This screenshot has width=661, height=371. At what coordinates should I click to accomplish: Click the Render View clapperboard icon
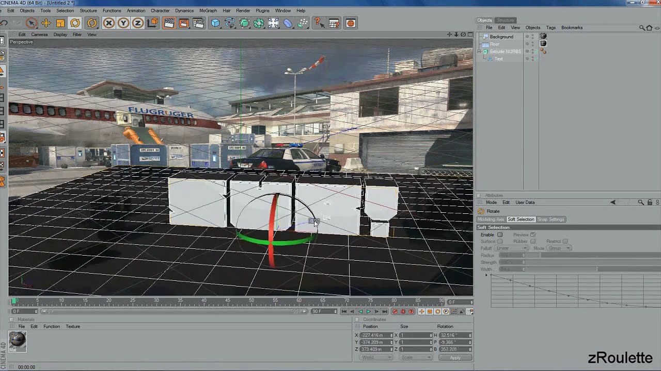[x=169, y=23]
